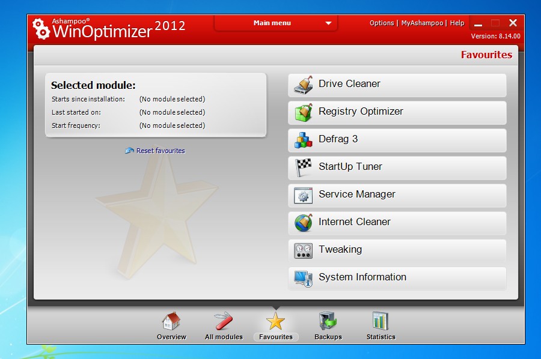Minimize the WinOptimizer window
This screenshot has height=359, width=541.
click(x=478, y=24)
